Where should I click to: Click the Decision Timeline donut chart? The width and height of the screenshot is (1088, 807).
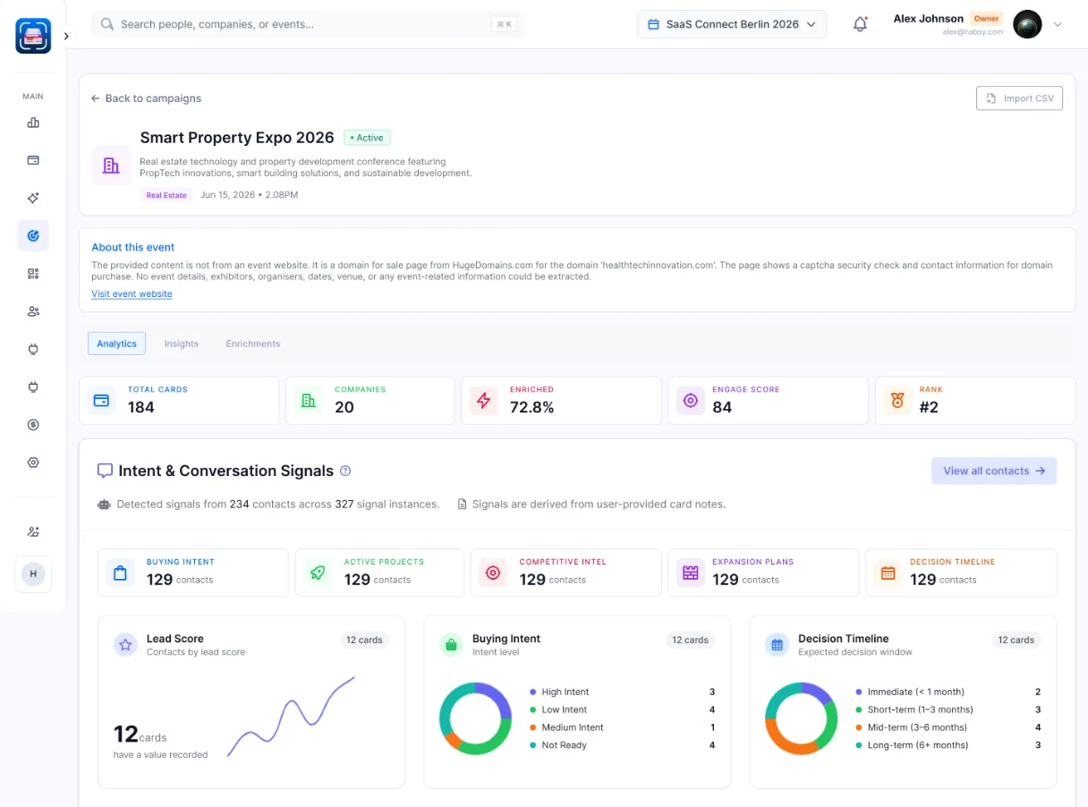800,718
